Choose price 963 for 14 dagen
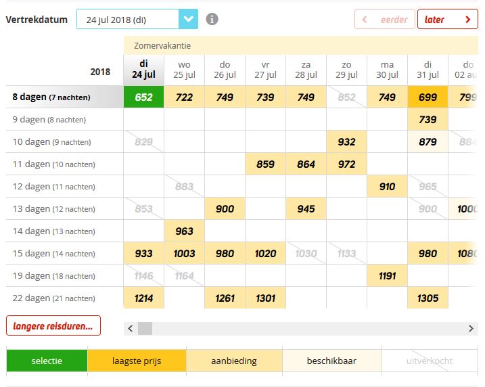485x387 pixels. click(x=185, y=231)
